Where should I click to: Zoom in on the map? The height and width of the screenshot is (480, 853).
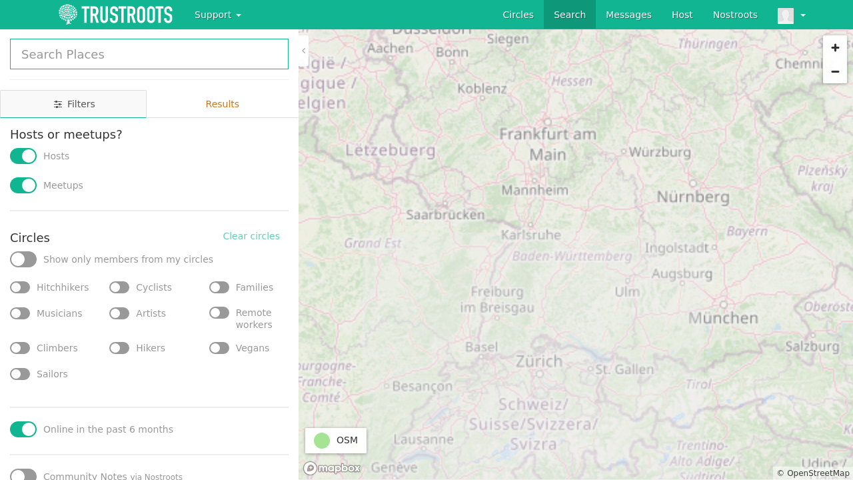pos(835,48)
